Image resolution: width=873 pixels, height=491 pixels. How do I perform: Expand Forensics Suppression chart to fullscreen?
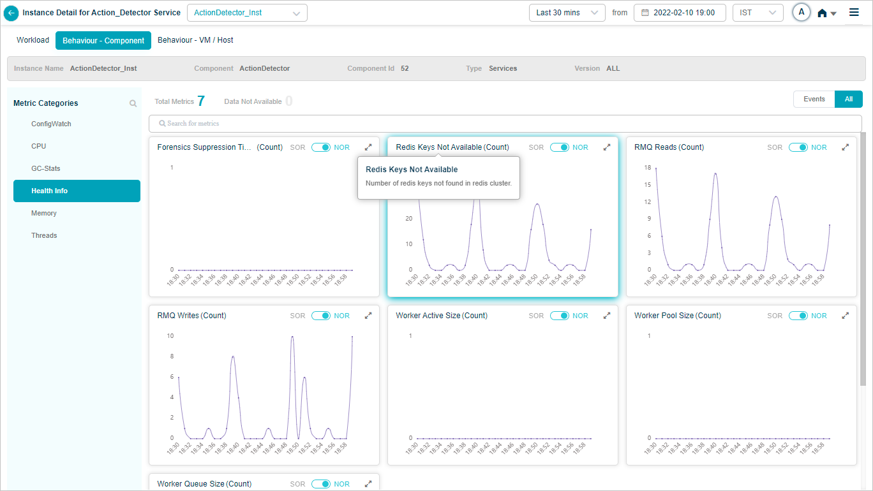point(368,147)
